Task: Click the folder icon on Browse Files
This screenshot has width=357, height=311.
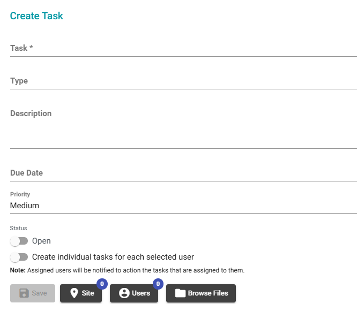Action: click(180, 293)
